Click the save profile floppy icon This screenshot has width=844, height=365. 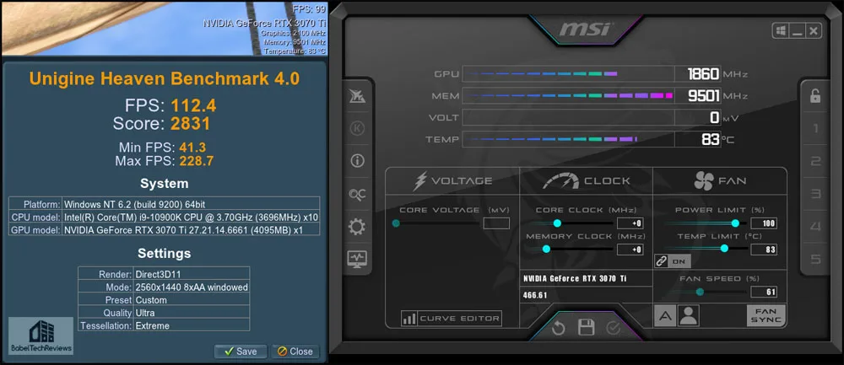(x=586, y=327)
